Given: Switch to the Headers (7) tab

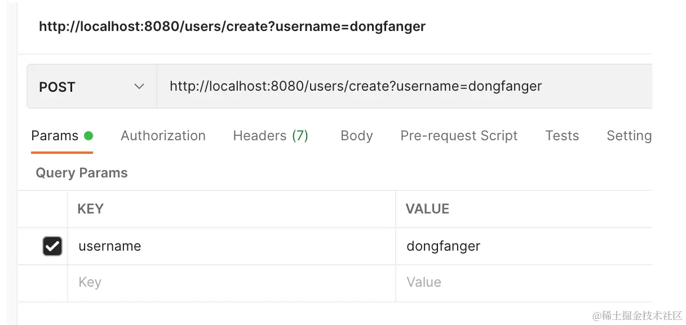Looking at the screenshot, I should 271,136.
